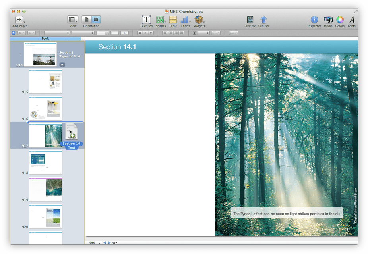Go to next page arrow

pyautogui.click(x=109, y=243)
